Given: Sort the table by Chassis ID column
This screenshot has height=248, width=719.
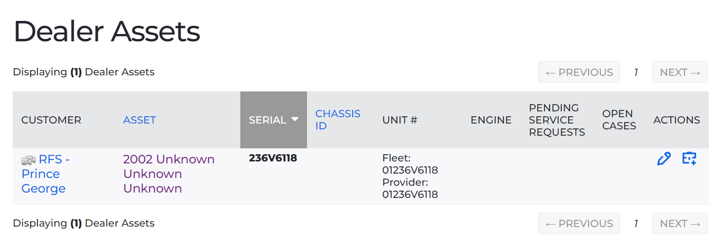Looking at the screenshot, I should click(338, 120).
